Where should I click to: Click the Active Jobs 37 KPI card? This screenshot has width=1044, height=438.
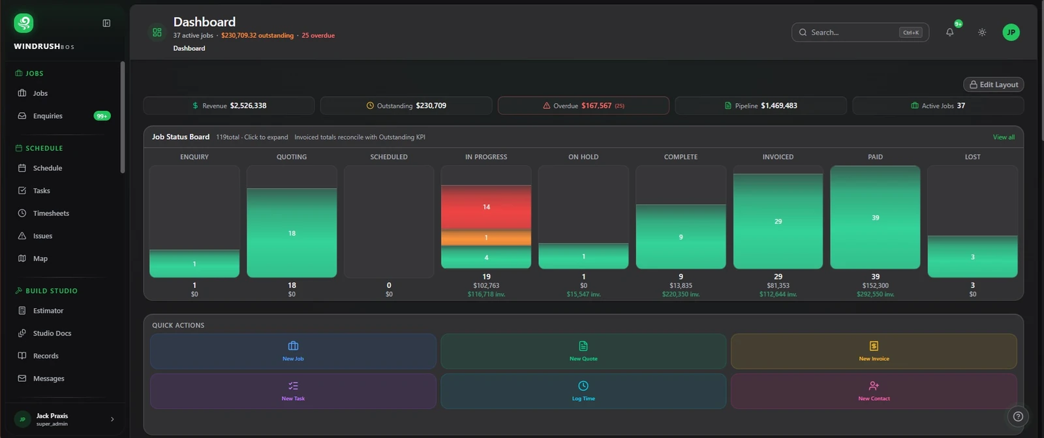coord(938,106)
